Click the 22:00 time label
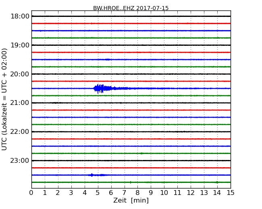 coord(20,132)
